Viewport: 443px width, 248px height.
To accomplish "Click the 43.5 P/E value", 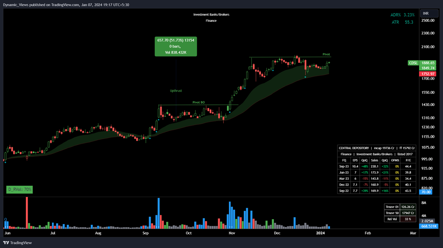I will pyautogui.click(x=408, y=191).
